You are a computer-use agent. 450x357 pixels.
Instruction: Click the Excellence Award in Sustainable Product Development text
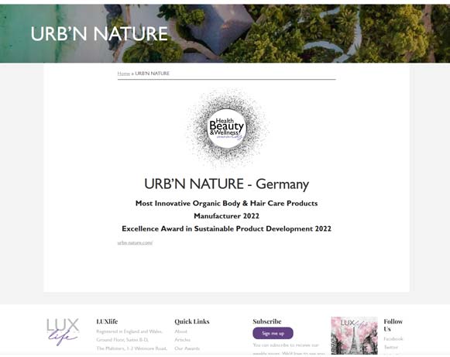[226, 228]
